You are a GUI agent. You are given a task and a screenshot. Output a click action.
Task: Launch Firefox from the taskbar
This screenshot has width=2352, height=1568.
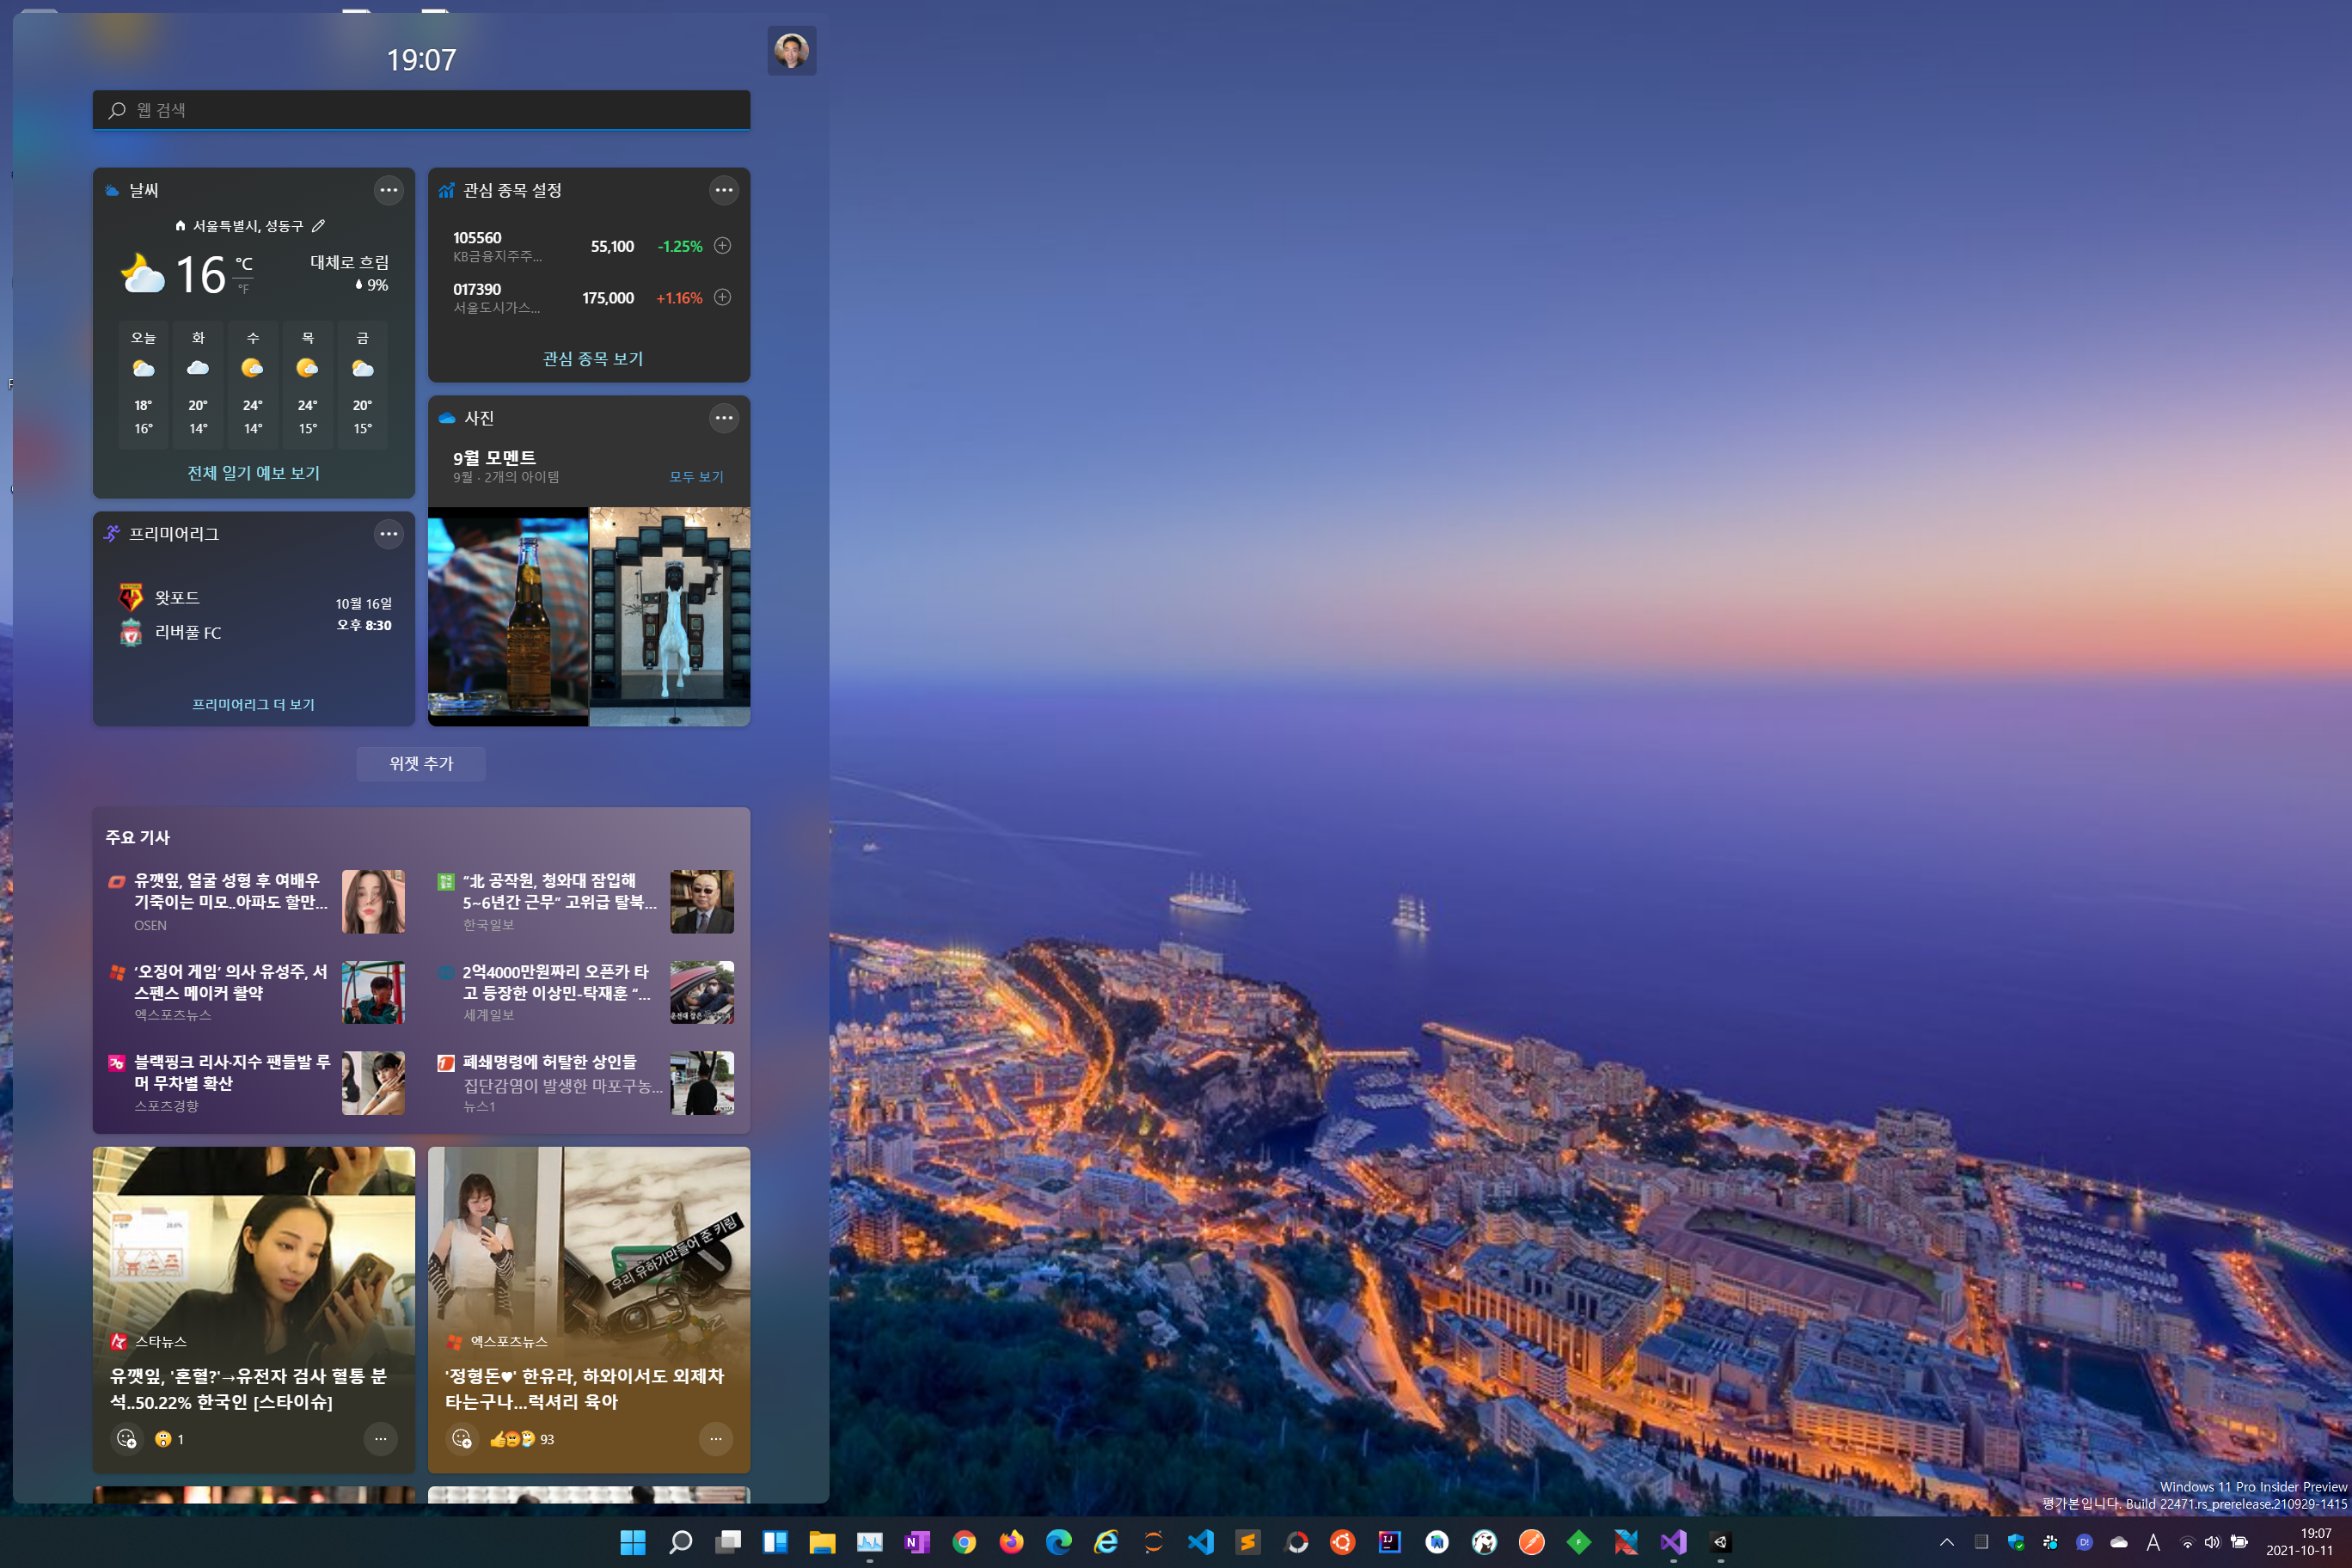[x=1011, y=1542]
